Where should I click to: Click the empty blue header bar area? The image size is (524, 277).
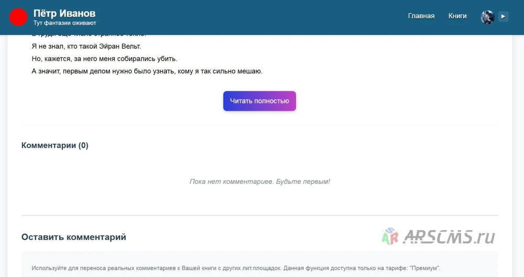tap(250, 17)
